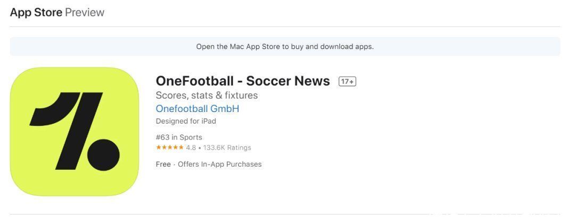The image size is (575, 224).
Task: Click the Preview label in header
Action: click(x=85, y=12)
